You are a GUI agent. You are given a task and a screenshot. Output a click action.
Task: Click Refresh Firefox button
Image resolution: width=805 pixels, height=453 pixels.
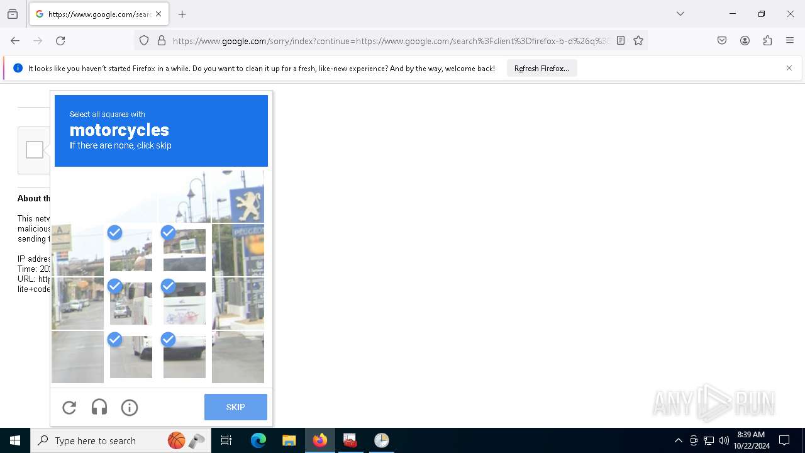click(541, 69)
